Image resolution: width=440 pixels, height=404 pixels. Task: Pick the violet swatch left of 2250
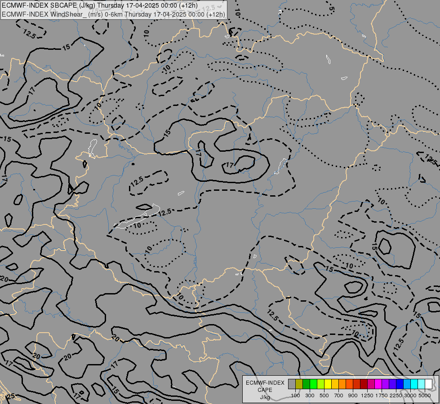(x=392, y=384)
